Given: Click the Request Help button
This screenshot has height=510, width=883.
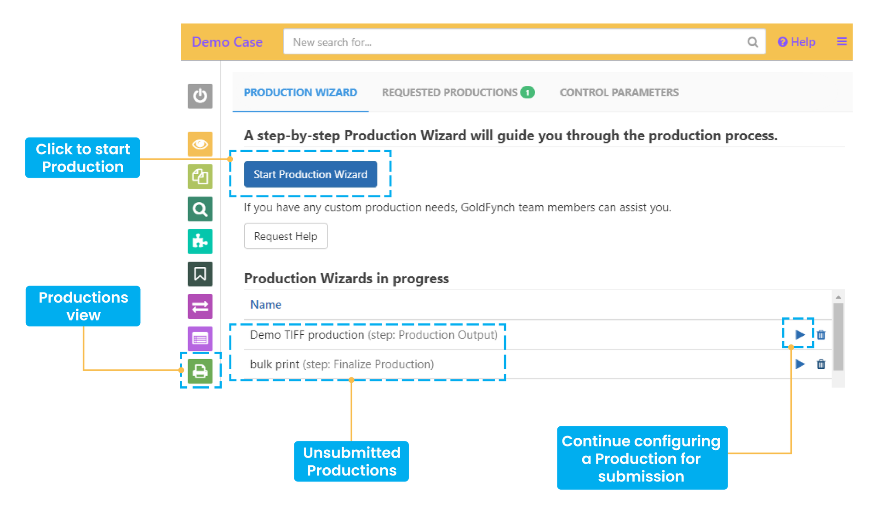Looking at the screenshot, I should (286, 236).
